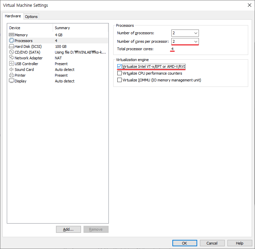Select the Memory row label
Viewport: 255px width, 249px height.
click(21, 35)
